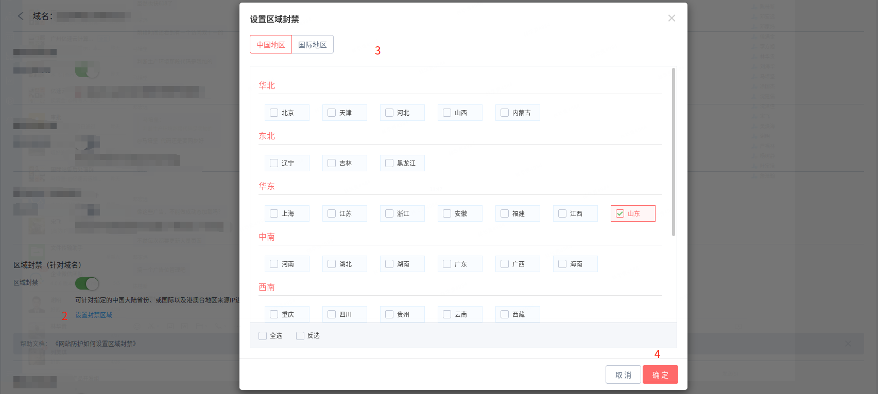The width and height of the screenshot is (878, 394).
Task: Click the 中南 region heading
Action: click(x=267, y=237)
